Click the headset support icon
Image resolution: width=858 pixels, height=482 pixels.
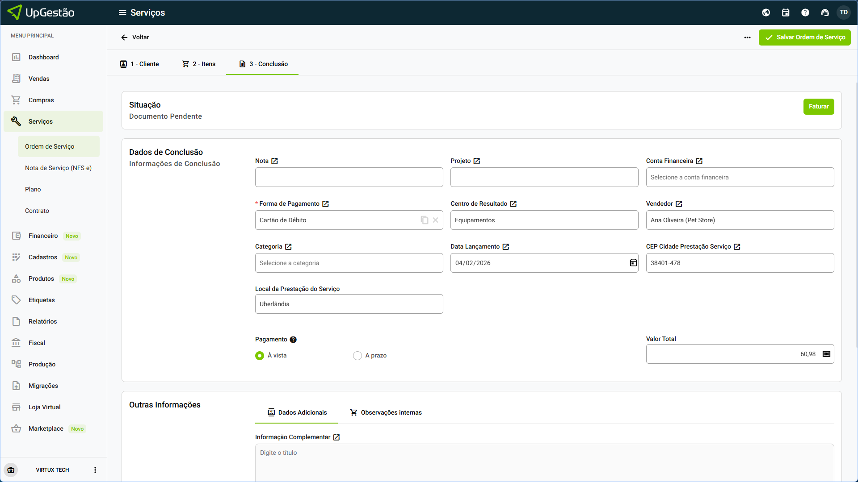coord(825,12)
